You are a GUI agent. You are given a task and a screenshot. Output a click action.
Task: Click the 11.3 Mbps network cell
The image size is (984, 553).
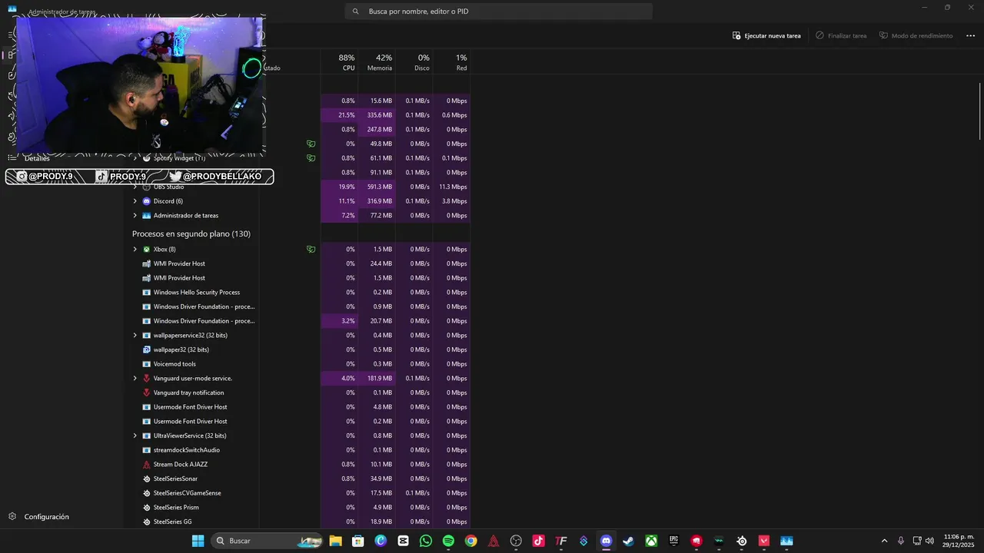point(452,187)
